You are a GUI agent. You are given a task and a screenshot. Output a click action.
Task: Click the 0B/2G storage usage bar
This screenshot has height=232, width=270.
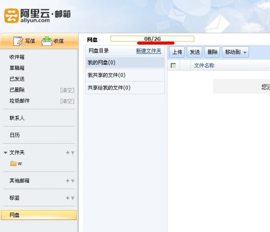click(153, 39)
